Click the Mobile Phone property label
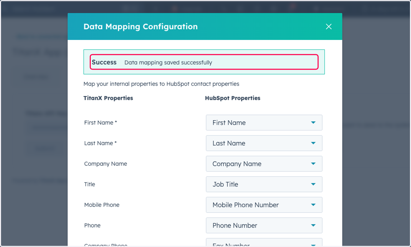 pyautogui.click(x=102, y=205)
